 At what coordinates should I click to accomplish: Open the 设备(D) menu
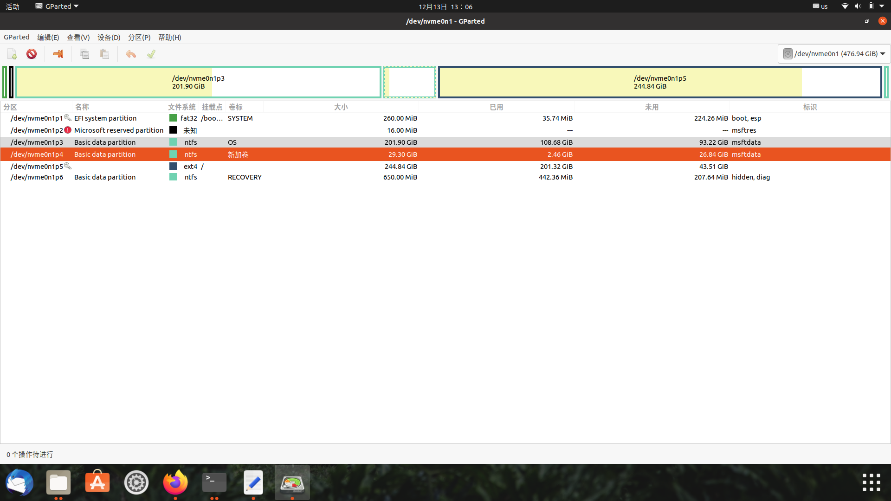[108, 37]
